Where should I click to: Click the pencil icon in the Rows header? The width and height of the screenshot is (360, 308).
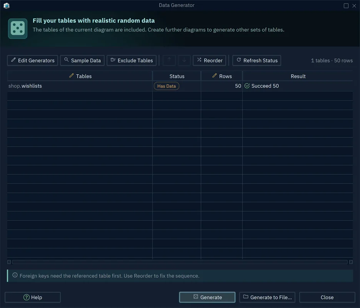215,75
